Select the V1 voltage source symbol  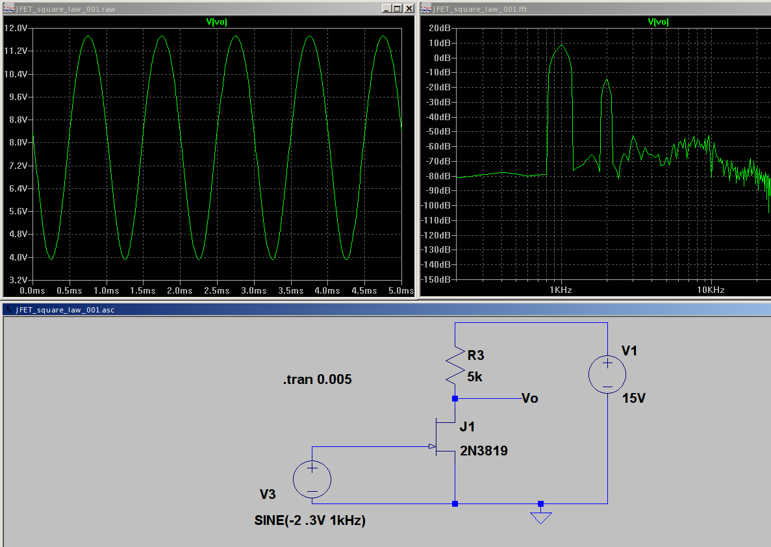(607, 374)
